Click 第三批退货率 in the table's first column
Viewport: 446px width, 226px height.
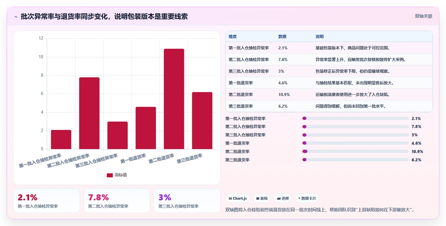pyautogui.click(x=241, y=106)
